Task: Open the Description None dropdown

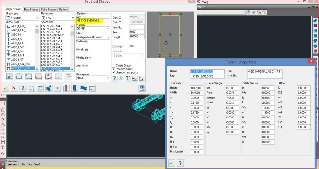Action: 93,78
